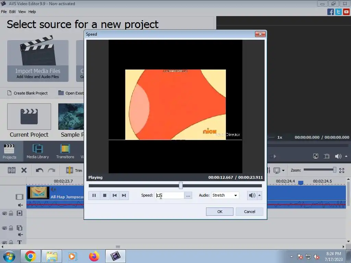Open the Twitter link icon
The height and width of the screenshot is (263, 351).
[x=338, y=12]
